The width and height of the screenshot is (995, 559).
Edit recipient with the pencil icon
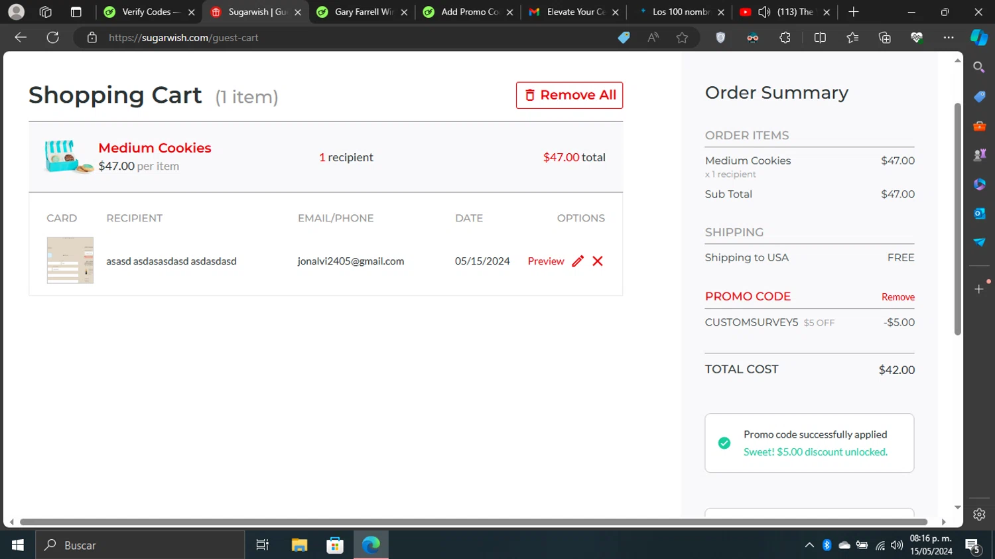[578, 261]
